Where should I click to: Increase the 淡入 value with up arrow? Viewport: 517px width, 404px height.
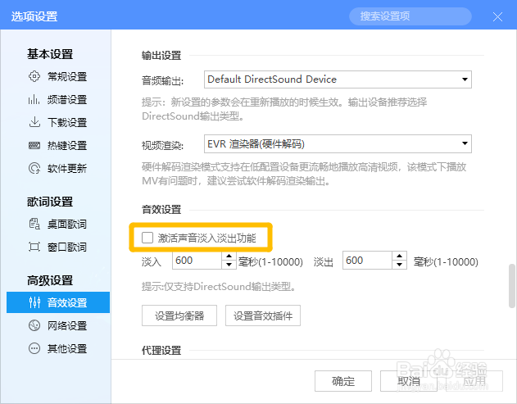click(229, 256)
